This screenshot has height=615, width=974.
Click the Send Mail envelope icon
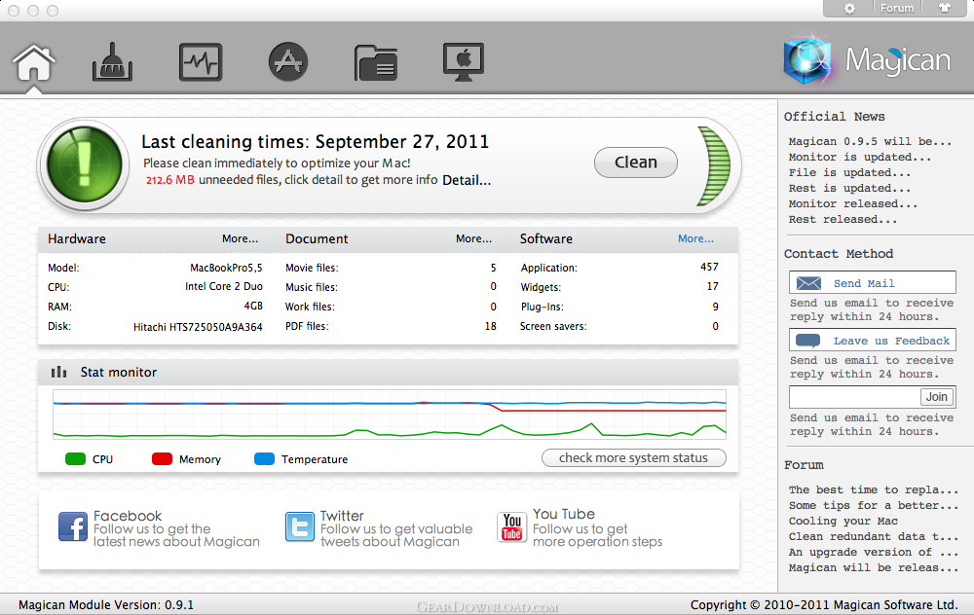[808, 283]
